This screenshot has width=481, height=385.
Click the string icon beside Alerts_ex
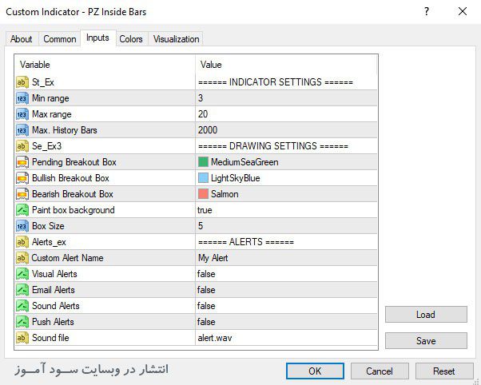(x=22, y=242)
